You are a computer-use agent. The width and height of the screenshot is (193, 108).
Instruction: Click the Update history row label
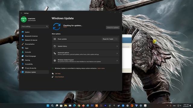(62, 46)
